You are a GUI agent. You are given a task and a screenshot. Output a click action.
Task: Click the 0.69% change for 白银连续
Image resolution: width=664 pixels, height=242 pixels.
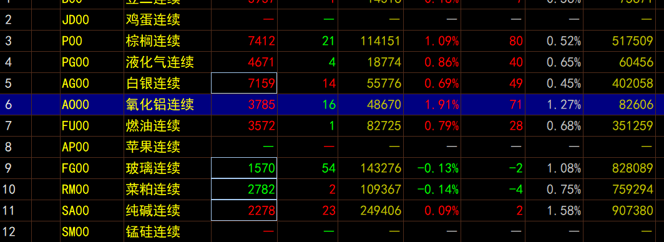click(x=442, y=84)
